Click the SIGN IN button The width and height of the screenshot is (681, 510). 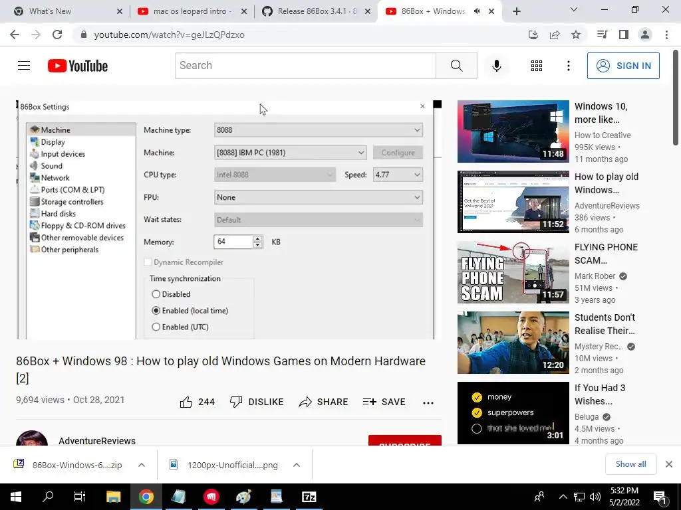coord(623,66)
